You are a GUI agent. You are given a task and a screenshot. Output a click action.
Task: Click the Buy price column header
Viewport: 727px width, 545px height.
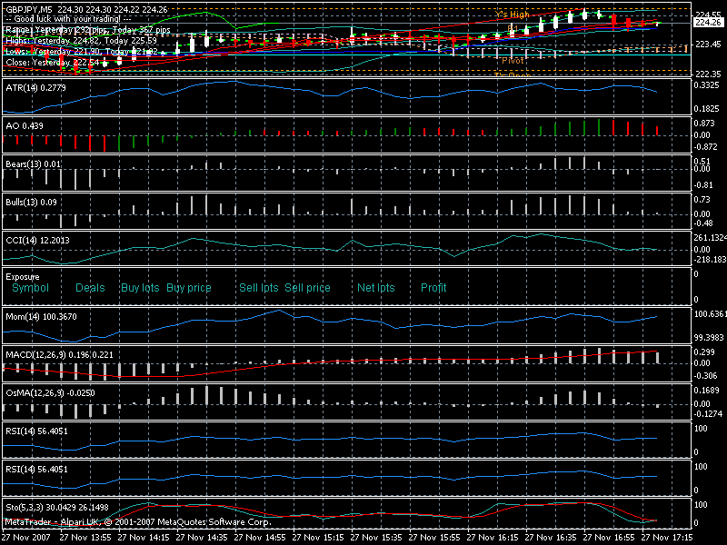[x=189, y=288]
